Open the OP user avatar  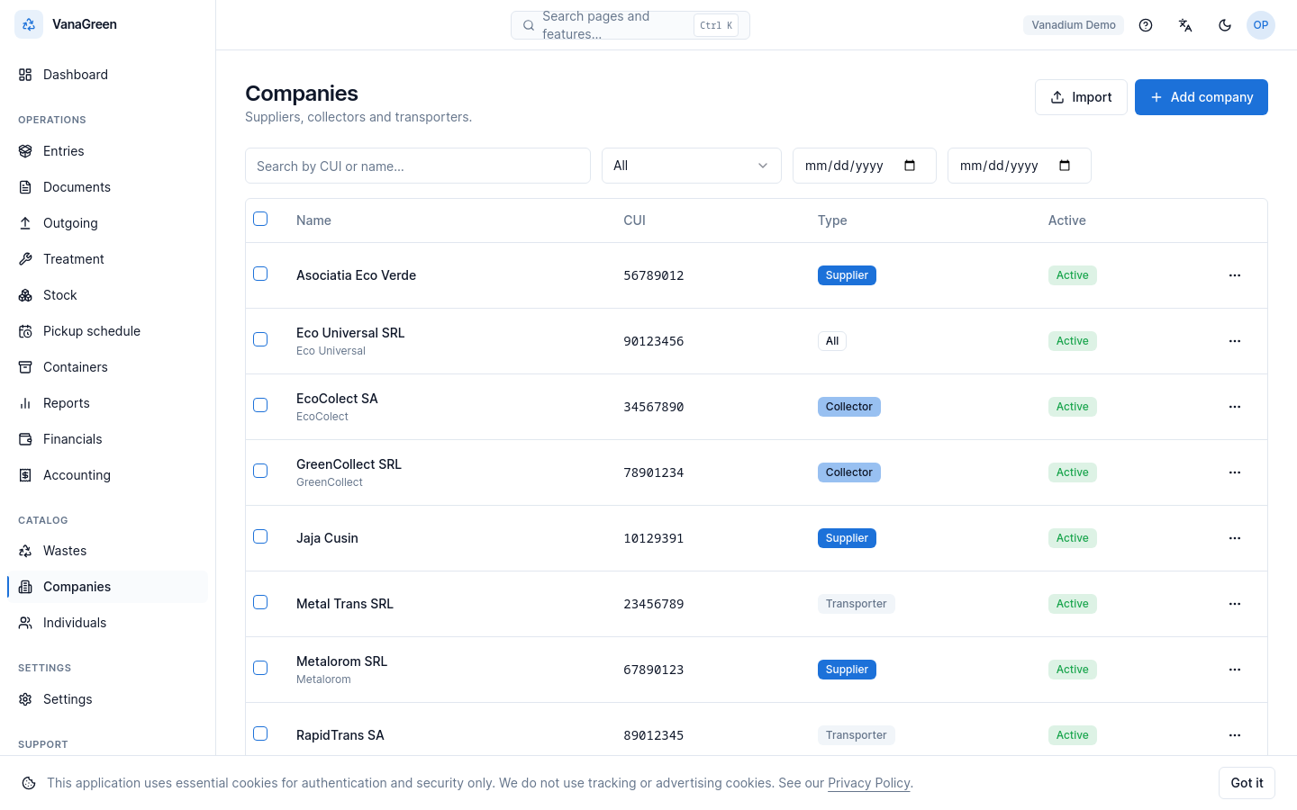(1261, 25)
